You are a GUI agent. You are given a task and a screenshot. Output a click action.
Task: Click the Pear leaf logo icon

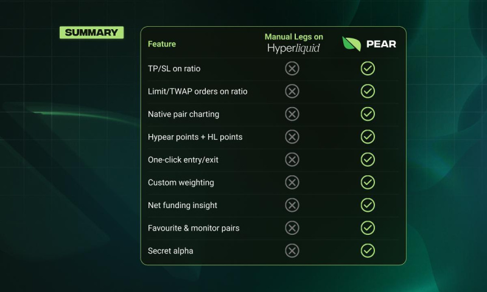tap(351, 44)
